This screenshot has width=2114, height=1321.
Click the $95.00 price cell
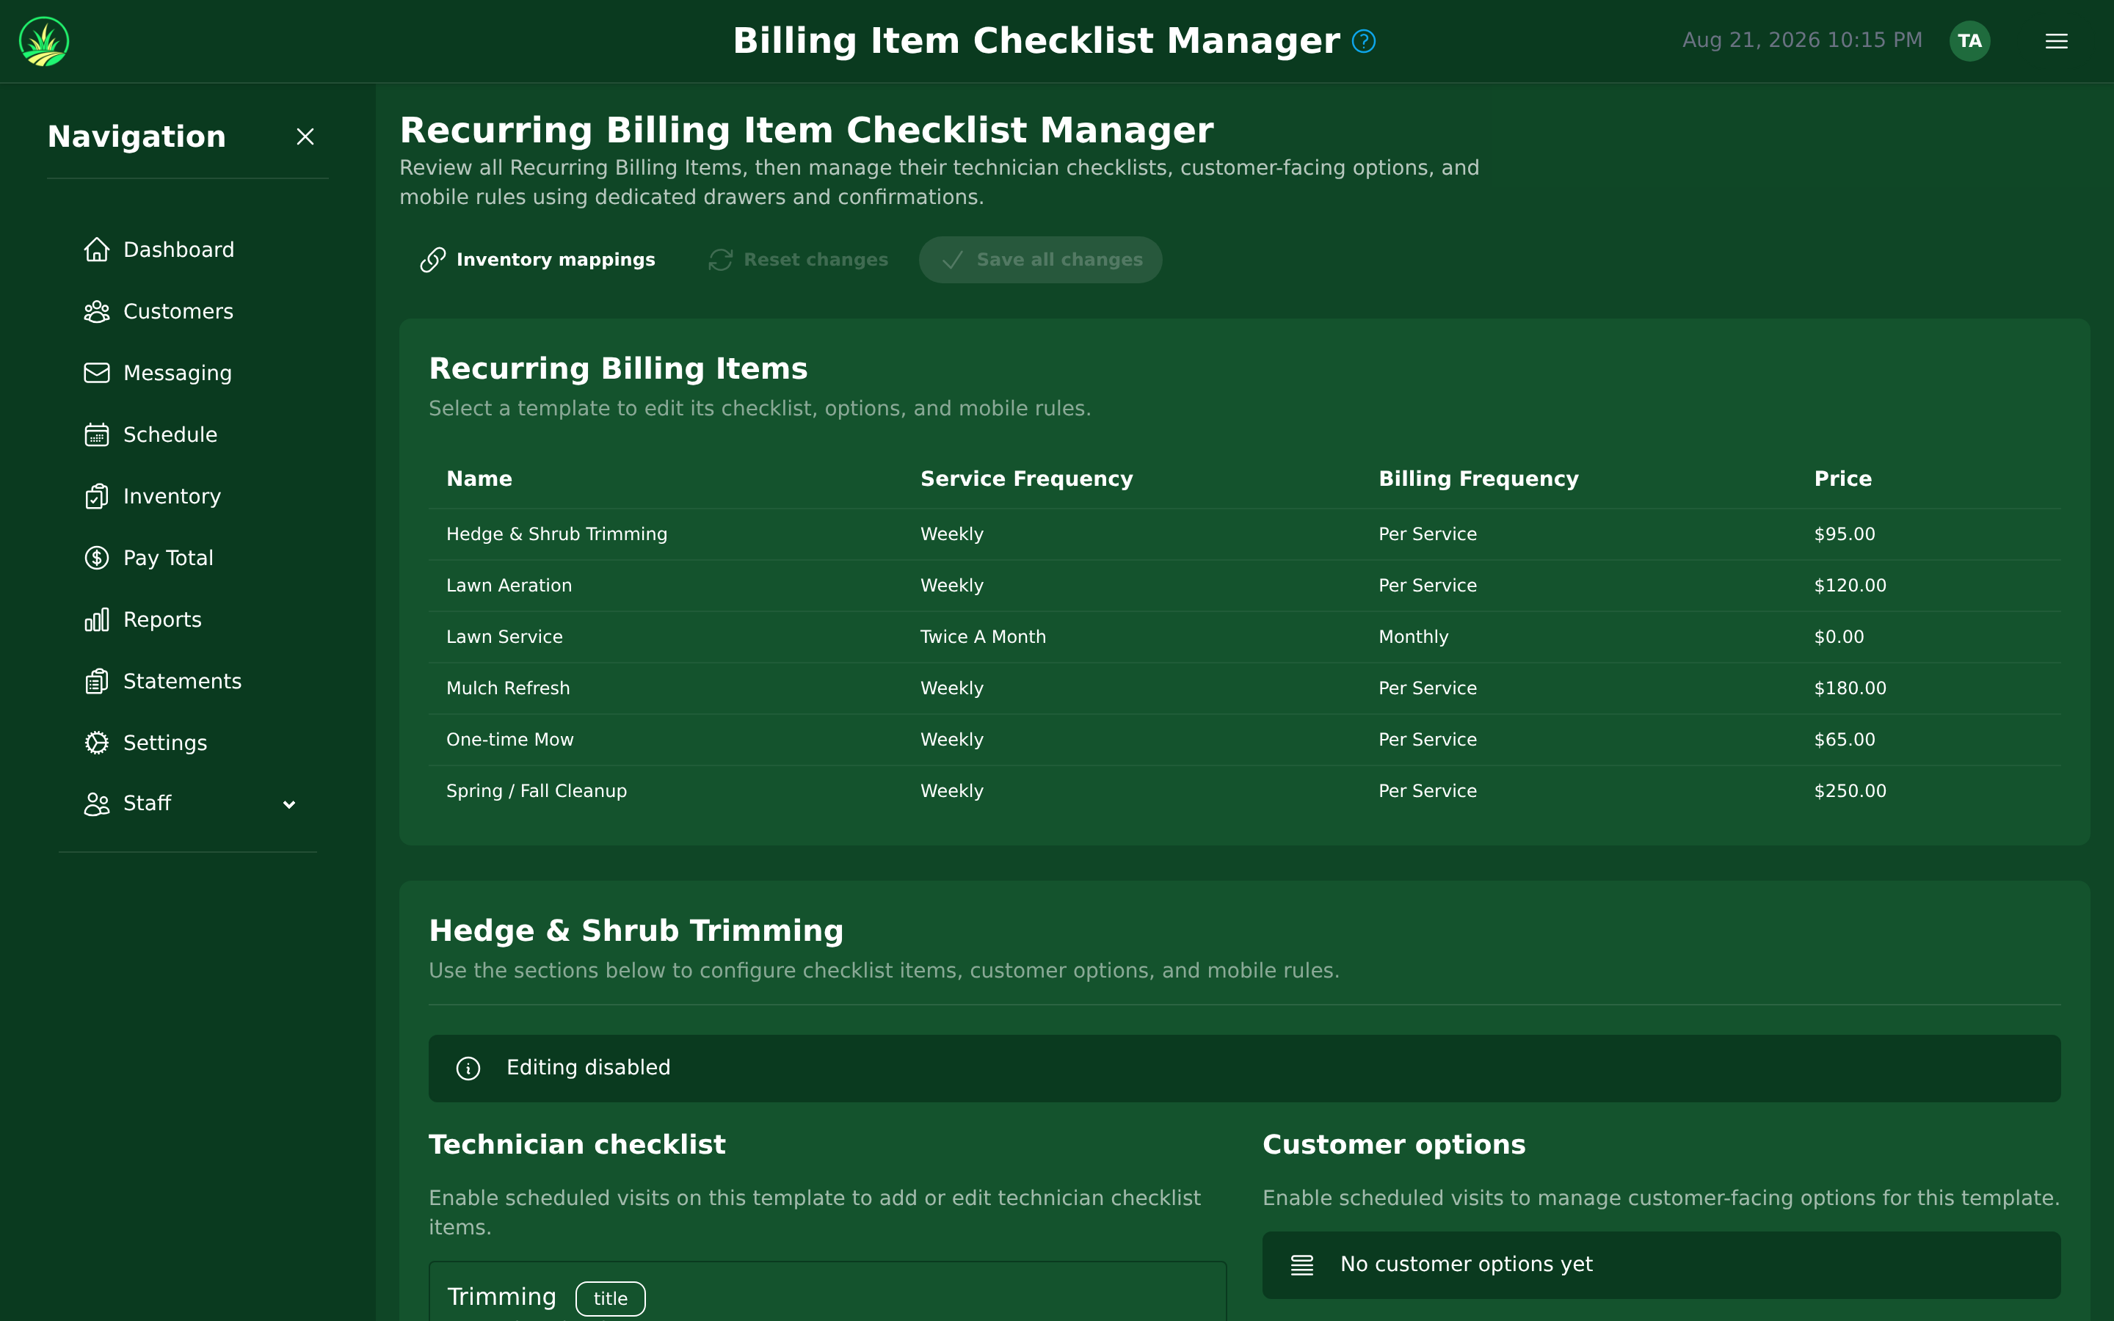coord(1844,535)
